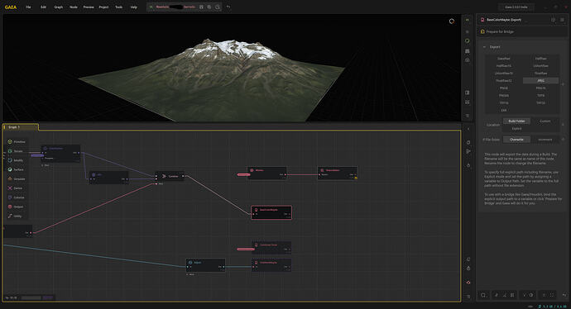Set If File Exists to Overwrite

coord(516,140)
